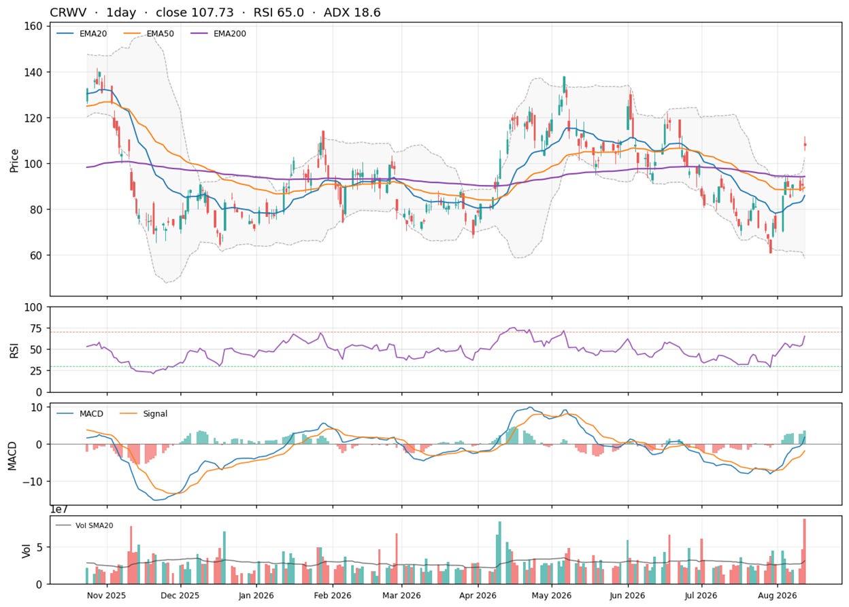Viewport: 849px width, 607px height.
Task: Click the Aug 2026 date label
Action: tap(778, 595)
